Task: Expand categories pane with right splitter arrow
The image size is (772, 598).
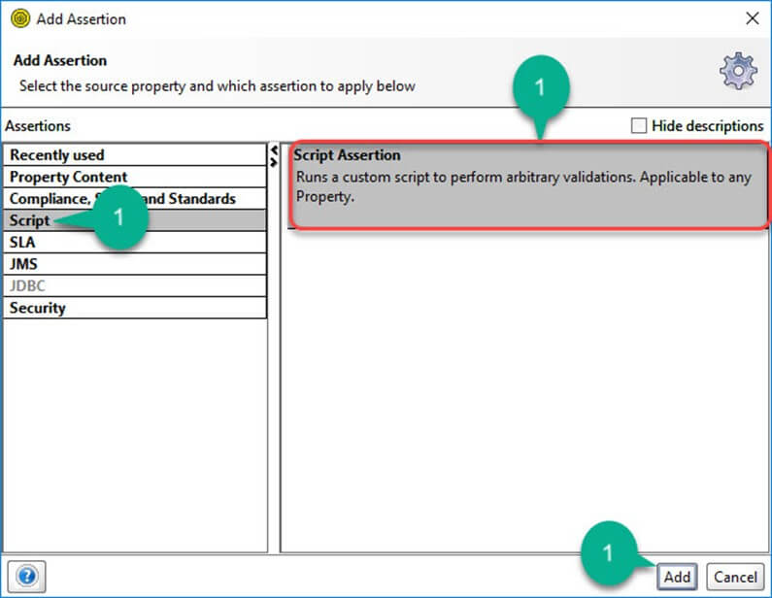Action: pyautogui.click(x=274, y=160)
